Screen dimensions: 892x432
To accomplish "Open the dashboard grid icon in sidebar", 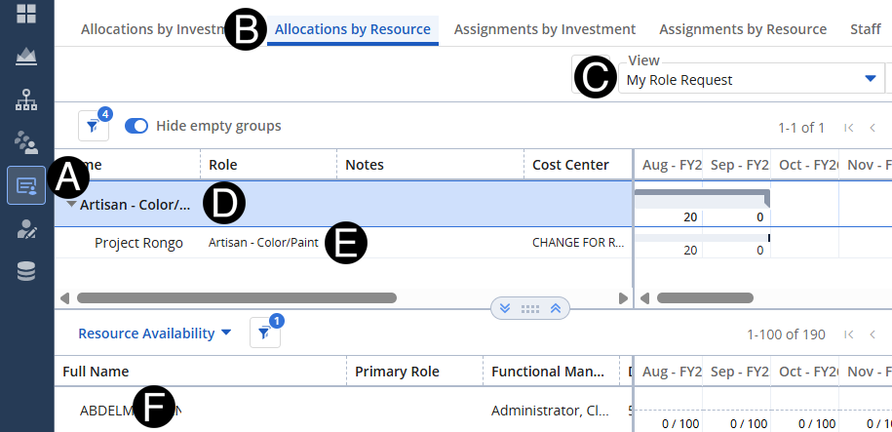I will click(x=26, y=14).
